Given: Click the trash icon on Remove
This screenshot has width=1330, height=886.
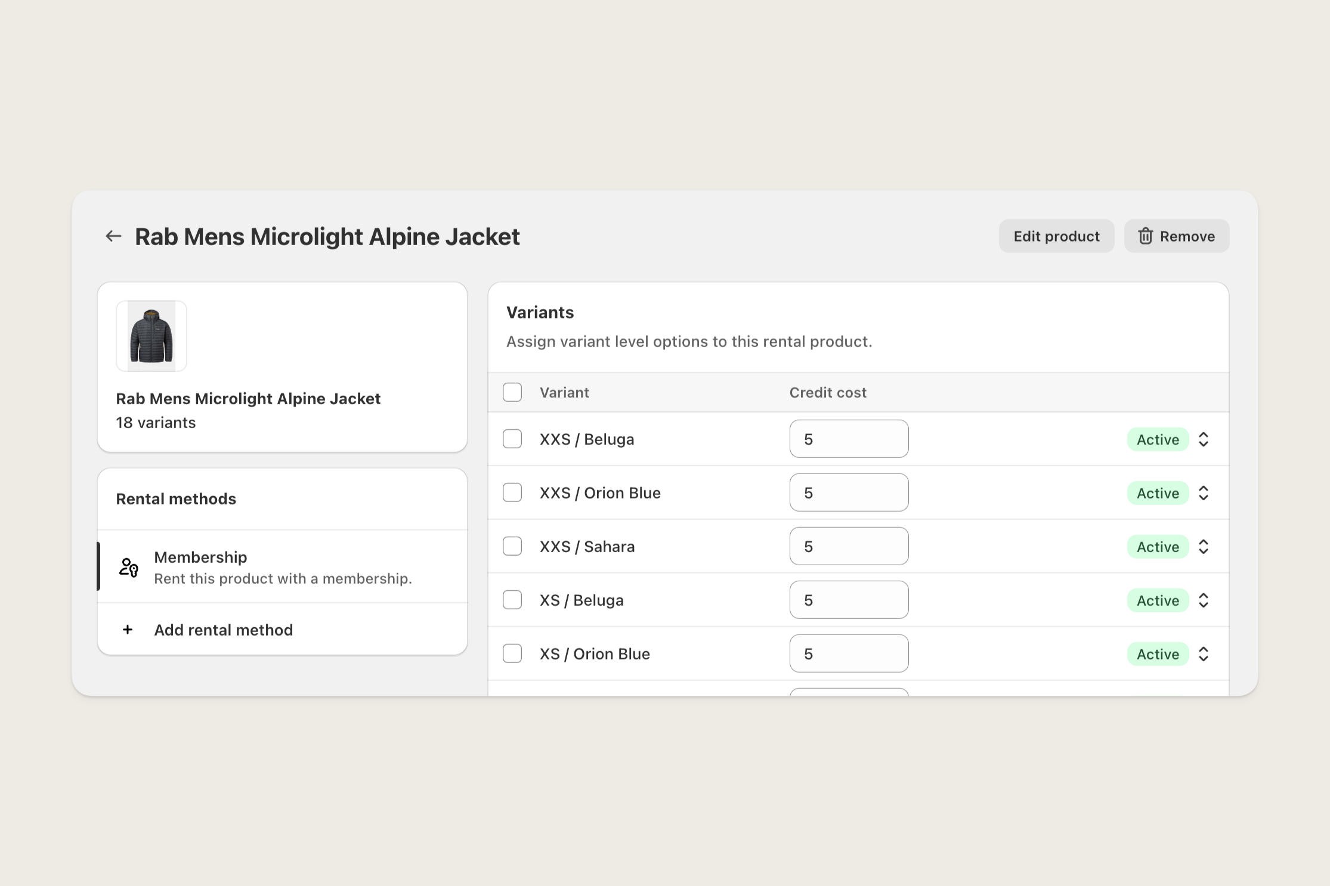Looking at the screenshot, I should (x=1145, y=236).
